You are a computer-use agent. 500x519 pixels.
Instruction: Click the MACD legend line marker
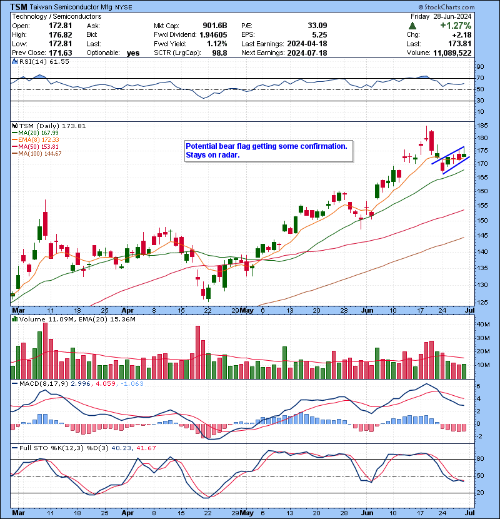(14, 384)
